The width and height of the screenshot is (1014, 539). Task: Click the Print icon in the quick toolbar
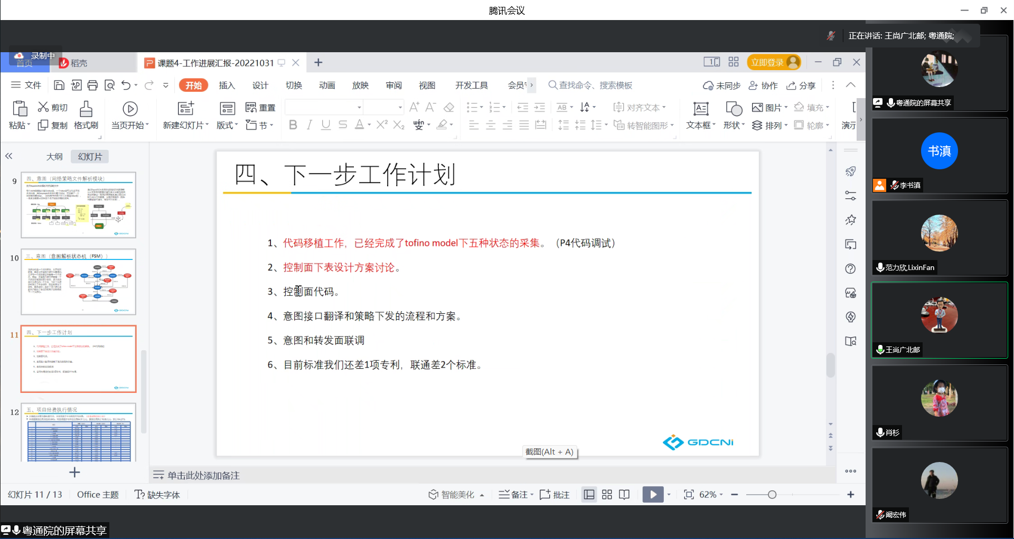(x=93, y=85)
